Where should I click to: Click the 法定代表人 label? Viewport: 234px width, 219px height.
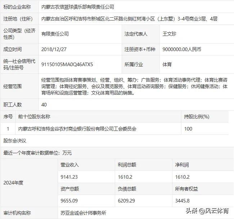pyautogui.click(x=136, y=34)
